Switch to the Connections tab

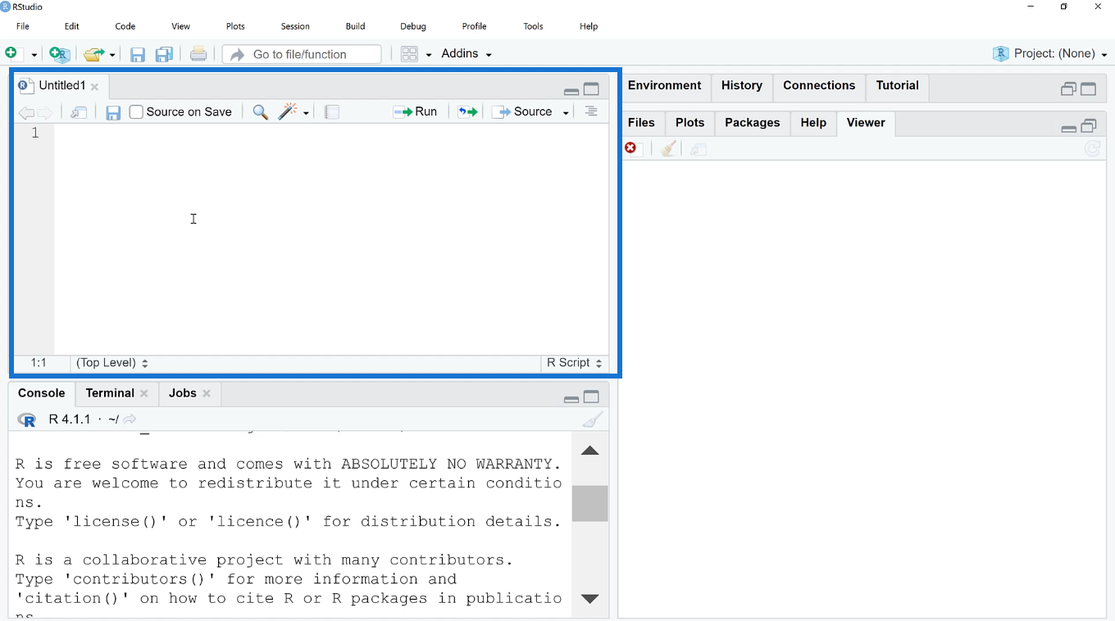tap(819, 86)
